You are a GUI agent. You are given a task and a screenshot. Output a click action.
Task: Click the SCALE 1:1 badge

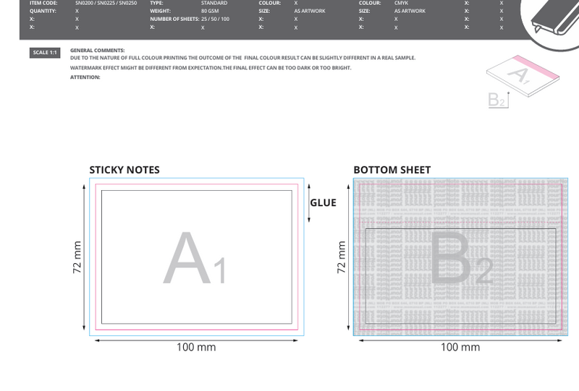[44, 53]
